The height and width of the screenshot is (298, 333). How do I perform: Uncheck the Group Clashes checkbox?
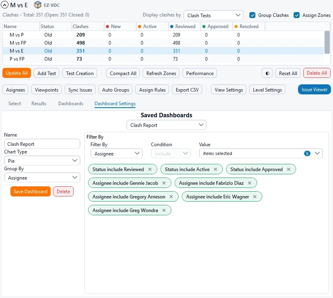point(252,15)
